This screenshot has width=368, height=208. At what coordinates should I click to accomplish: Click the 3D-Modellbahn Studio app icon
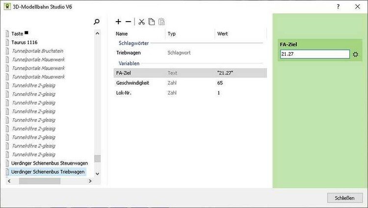7,6
